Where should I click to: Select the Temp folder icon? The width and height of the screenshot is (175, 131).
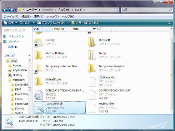coord(92,56)
